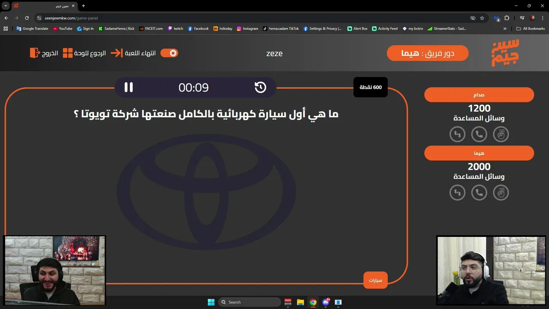Click the دور فريق : هيما turn button

click(428, 53)
